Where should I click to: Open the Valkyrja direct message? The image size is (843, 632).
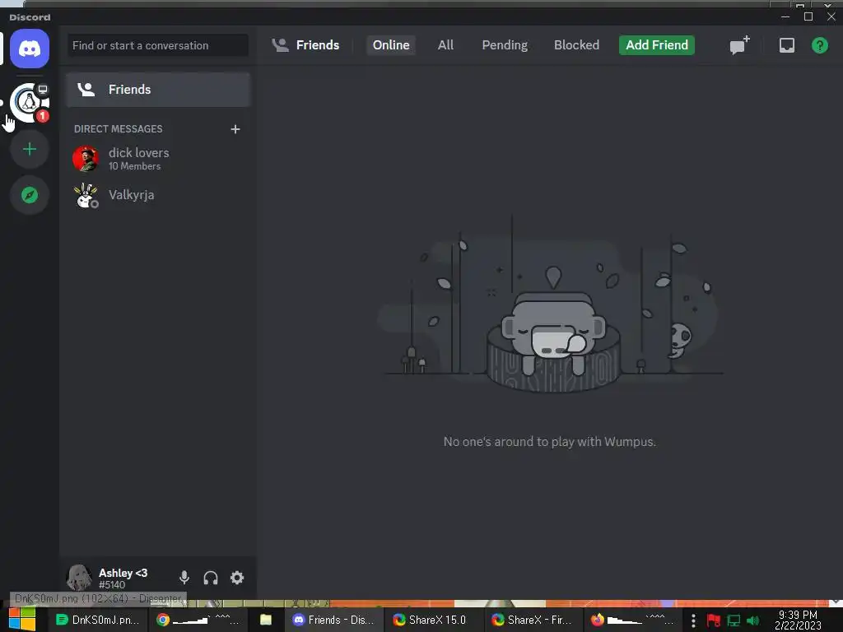[158, 196]
